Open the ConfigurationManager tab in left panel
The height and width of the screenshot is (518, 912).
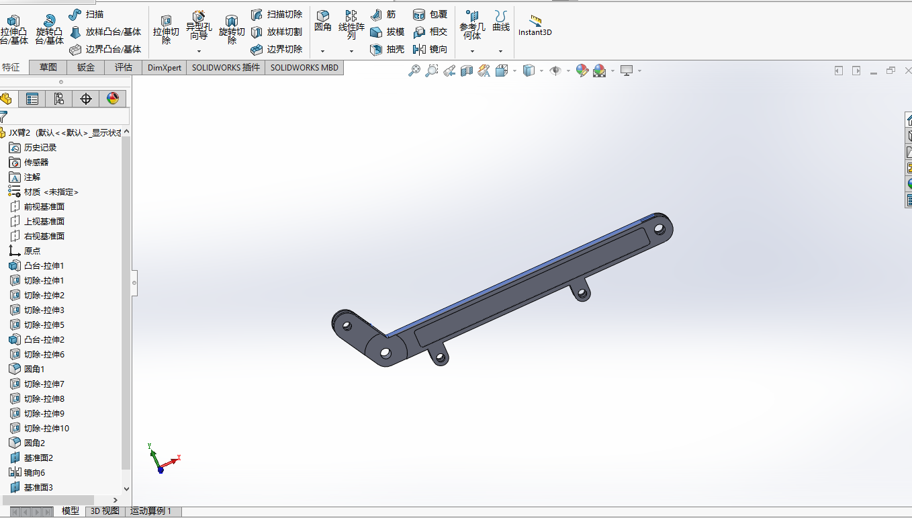pyautogui.click(x=58, y=98)
